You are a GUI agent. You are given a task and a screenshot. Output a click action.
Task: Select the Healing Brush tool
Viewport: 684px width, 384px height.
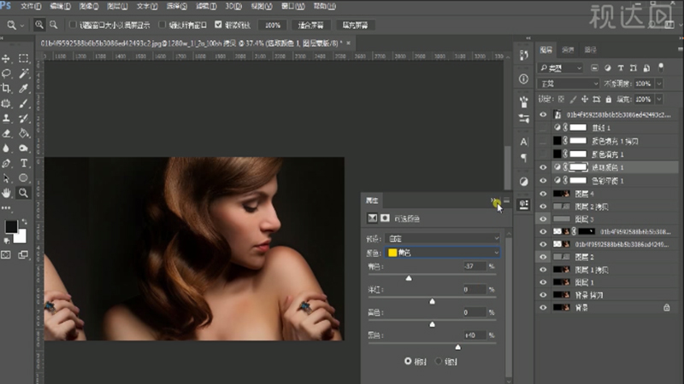click(x=6, y=103)
